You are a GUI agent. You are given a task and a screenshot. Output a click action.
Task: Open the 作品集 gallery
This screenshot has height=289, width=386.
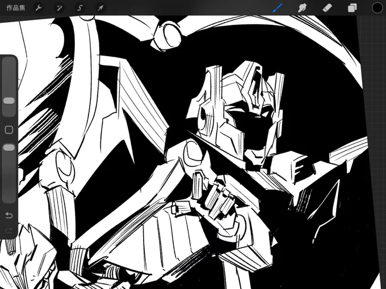click(16, 8)
